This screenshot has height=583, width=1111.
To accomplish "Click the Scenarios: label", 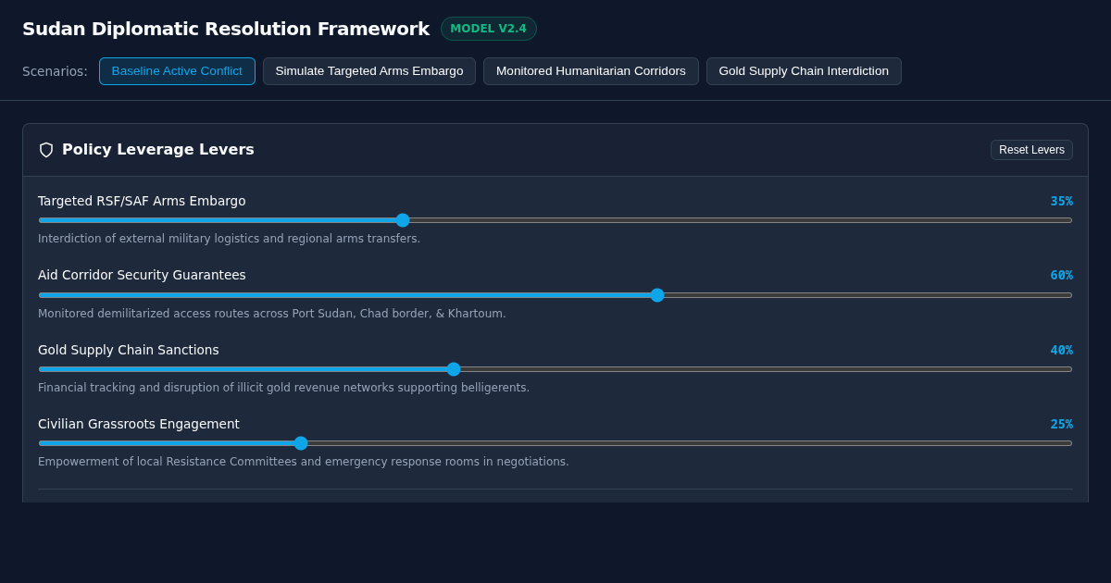I will tap(55, 71).
